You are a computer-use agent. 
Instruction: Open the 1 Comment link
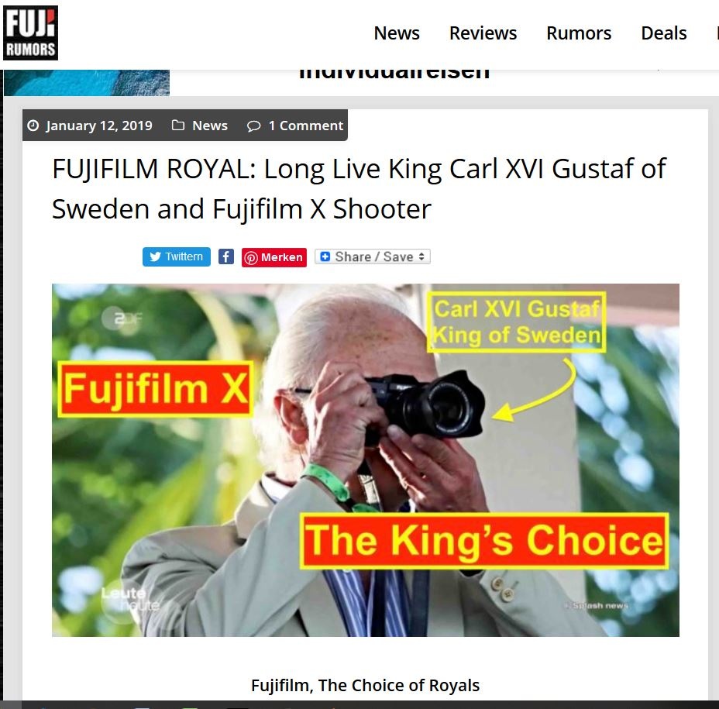point(306,126)
